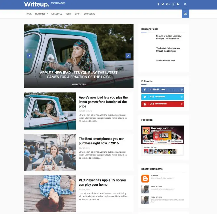Open the Home menu item
The height and width of the screenshot is (214, 217).
coord(29,14)
